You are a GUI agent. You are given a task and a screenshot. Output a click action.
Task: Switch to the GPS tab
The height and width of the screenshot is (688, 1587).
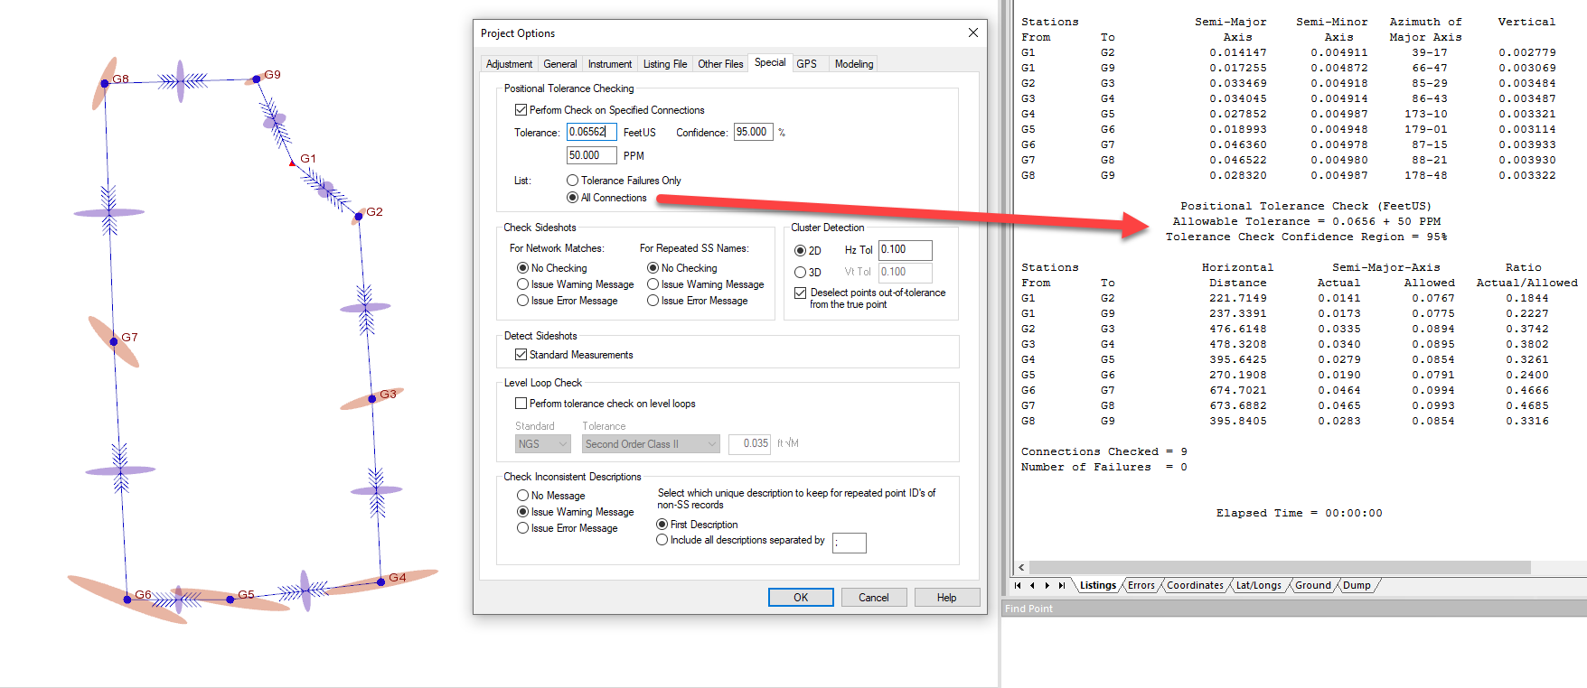coord(806,64)
